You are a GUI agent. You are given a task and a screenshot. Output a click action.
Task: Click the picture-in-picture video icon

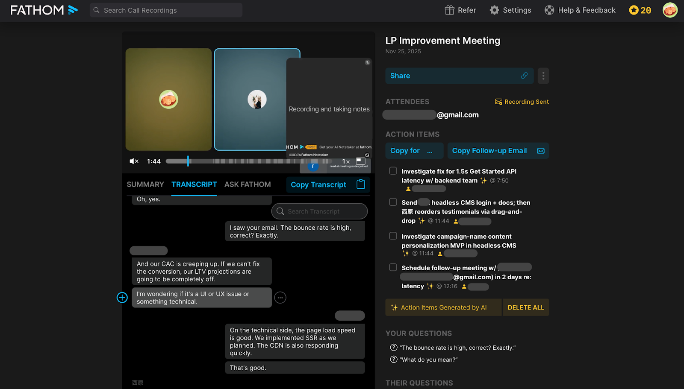[361, 161]
